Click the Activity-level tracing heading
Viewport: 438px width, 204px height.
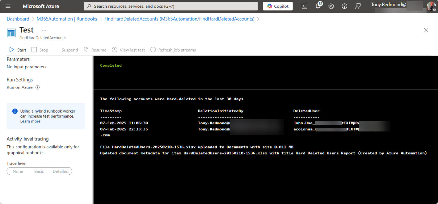pyautogui.click(x=28, y=139)
